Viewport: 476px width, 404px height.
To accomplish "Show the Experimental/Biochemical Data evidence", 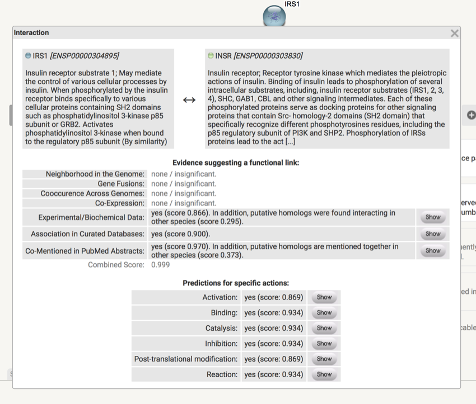I will pyautogui.click(x=433, y=217).
